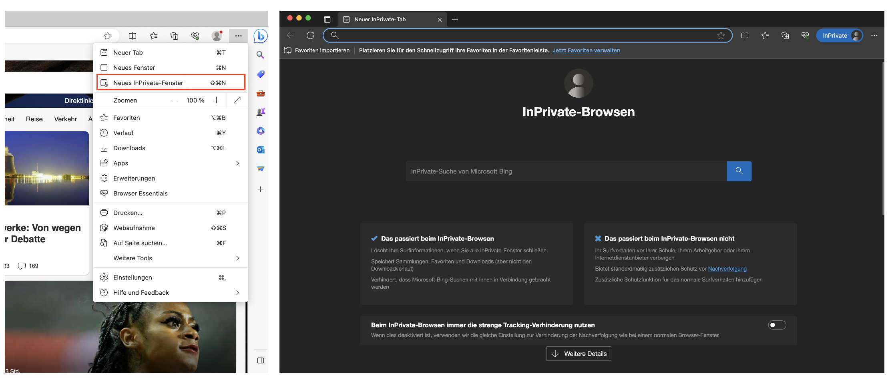Open Browser Essentials in the InPrivate window toolbar
The image size is (892, 382).
(805, 36)
